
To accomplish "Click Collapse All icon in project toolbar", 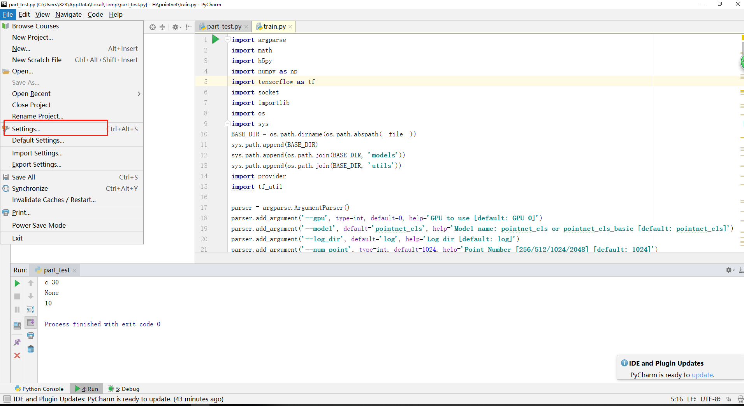I will pos(162,27).
